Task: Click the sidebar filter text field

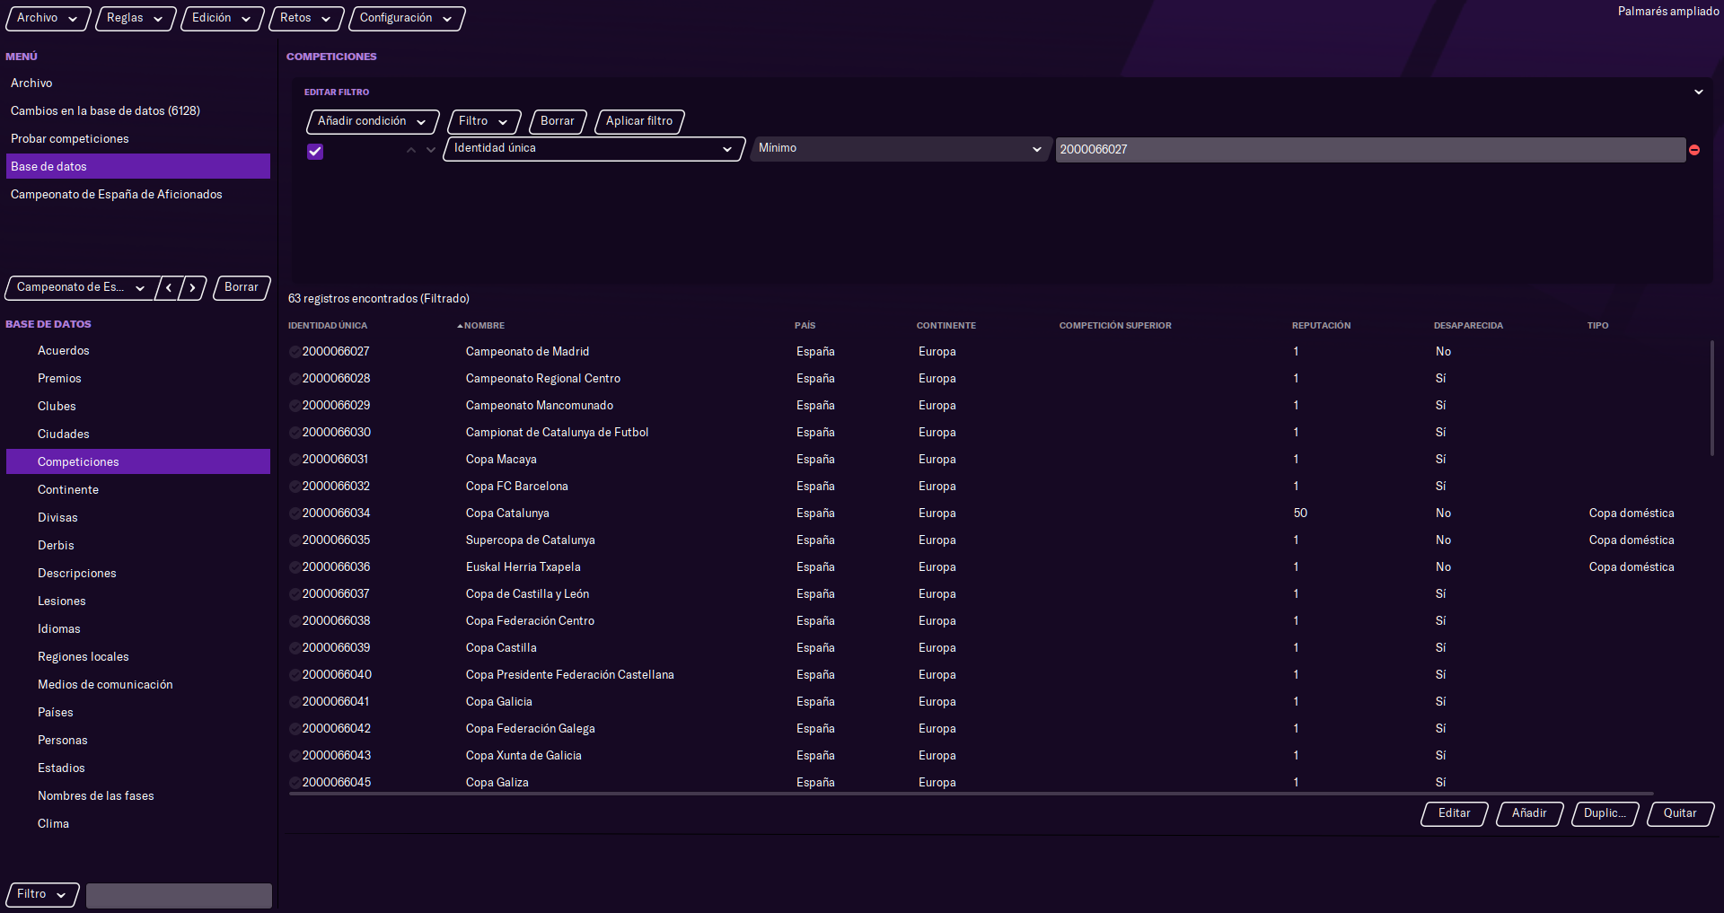Action: 179,895
